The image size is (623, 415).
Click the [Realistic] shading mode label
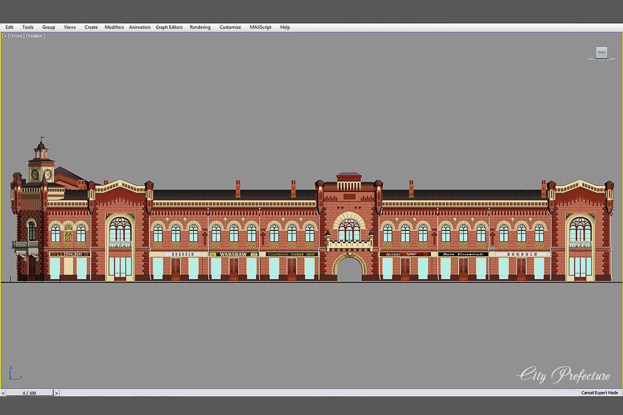tap(35, 36)
